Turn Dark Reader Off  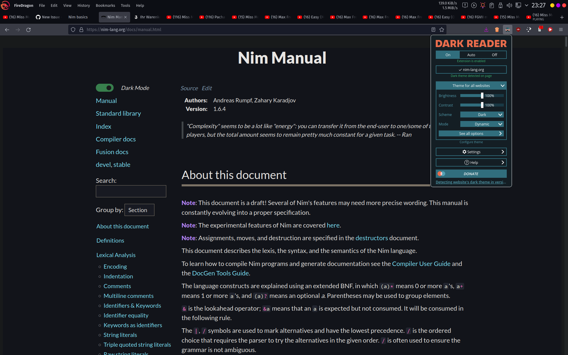pos(494,55)
